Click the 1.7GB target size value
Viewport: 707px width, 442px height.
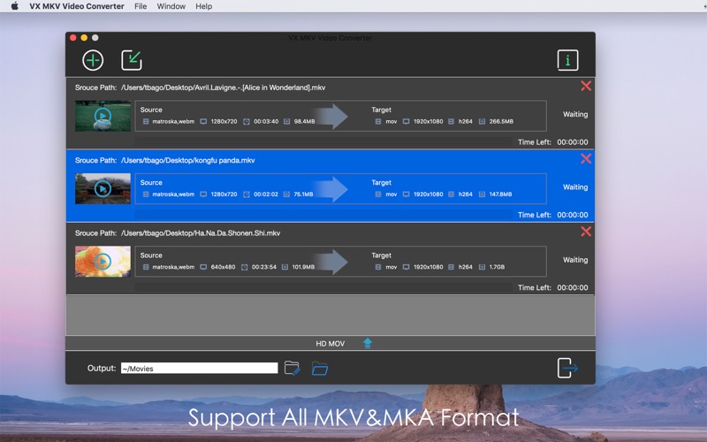[x=497, y=267]
